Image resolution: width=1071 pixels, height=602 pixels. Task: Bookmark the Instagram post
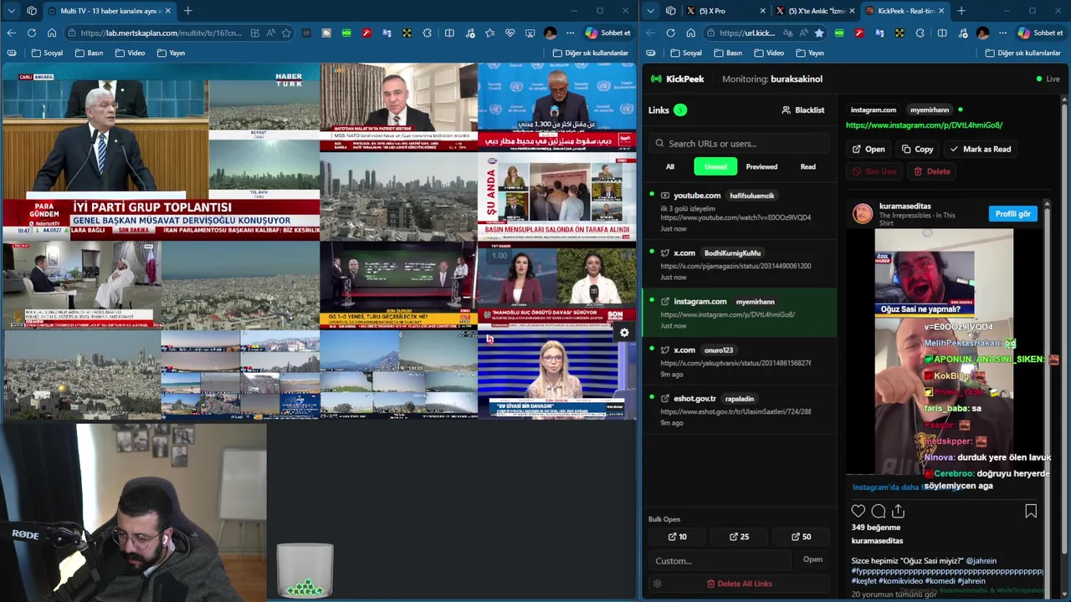pyautogui.click(x=1031, y=511)
